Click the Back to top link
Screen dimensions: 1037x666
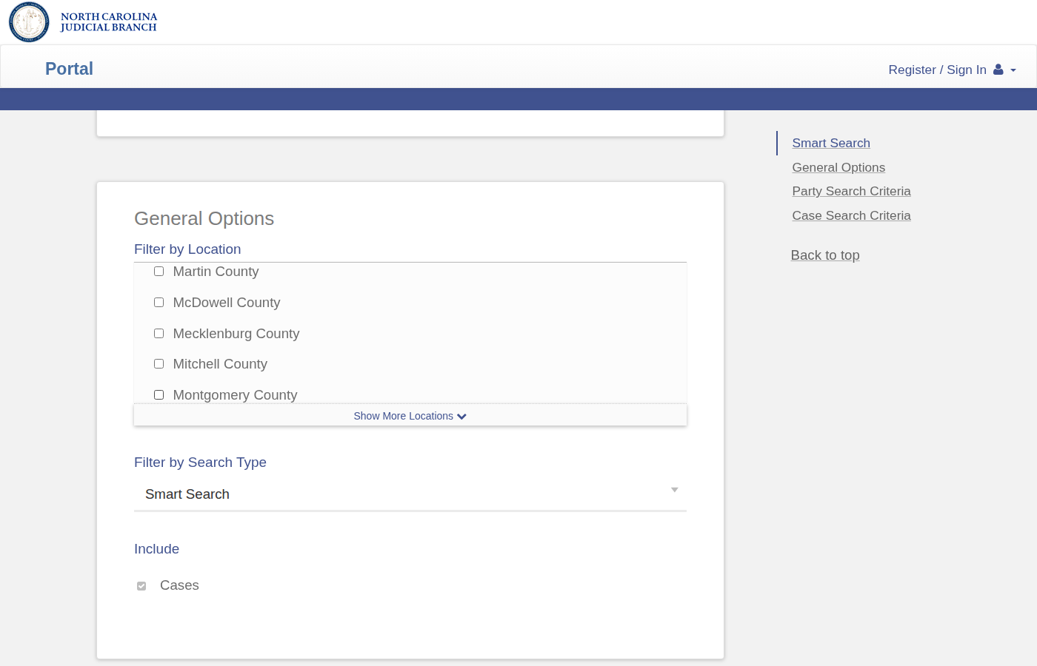[x=824, y=255]
